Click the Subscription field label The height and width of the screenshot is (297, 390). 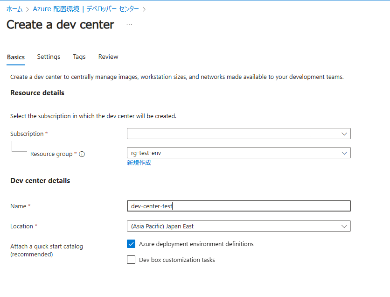(x=27, y=134)
